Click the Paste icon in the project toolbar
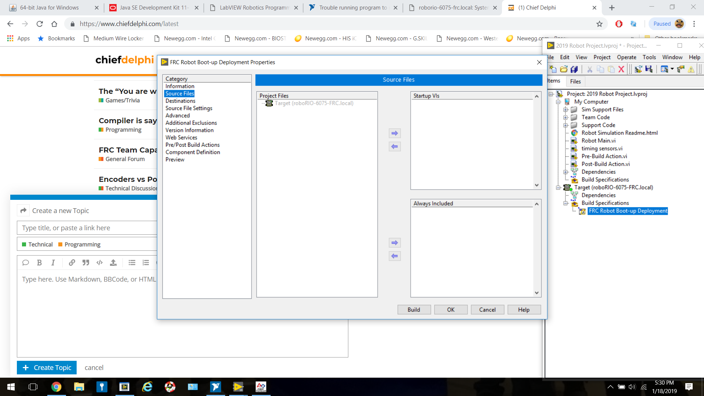The image size is (704, 396). (611, 69)
